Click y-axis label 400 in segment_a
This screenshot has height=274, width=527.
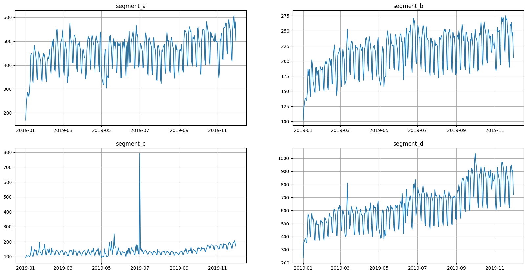coord(8,65)
